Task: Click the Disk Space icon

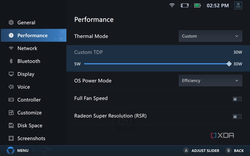Action: (x=11, y=126)
